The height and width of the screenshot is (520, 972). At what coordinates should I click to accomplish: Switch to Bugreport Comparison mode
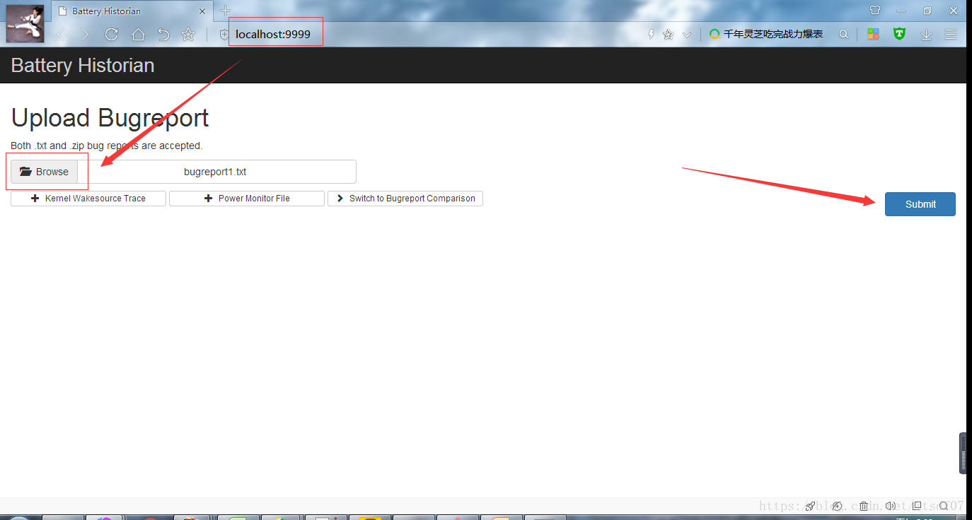(405, 199)
